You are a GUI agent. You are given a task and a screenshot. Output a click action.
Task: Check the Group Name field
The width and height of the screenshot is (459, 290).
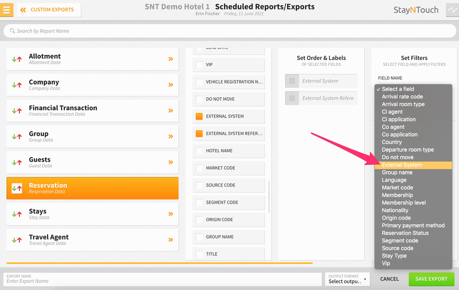point(199,237)
